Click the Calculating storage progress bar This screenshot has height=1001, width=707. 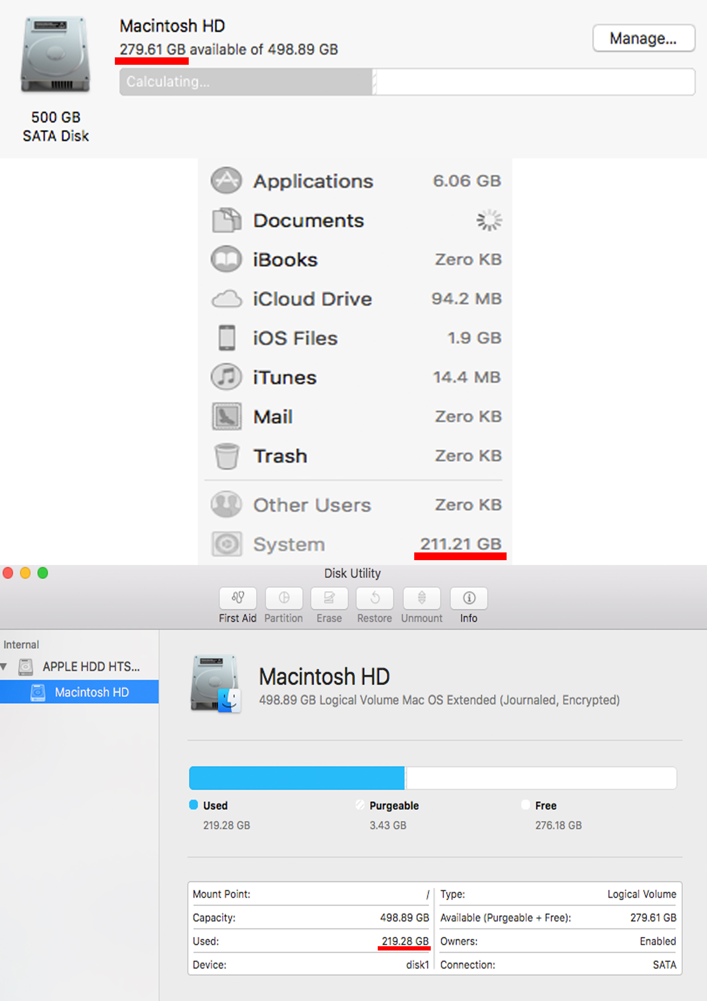tap(246, 82)
